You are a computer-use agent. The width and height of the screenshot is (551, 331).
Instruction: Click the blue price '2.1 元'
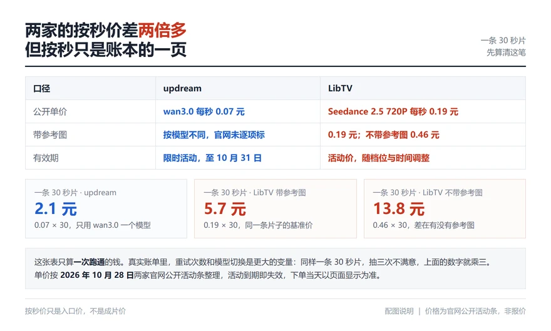click(56, 209)
